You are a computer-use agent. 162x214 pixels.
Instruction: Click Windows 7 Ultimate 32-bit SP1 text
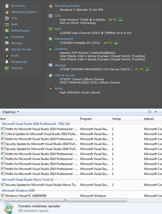pyautogui.click(x=81, y=10)
